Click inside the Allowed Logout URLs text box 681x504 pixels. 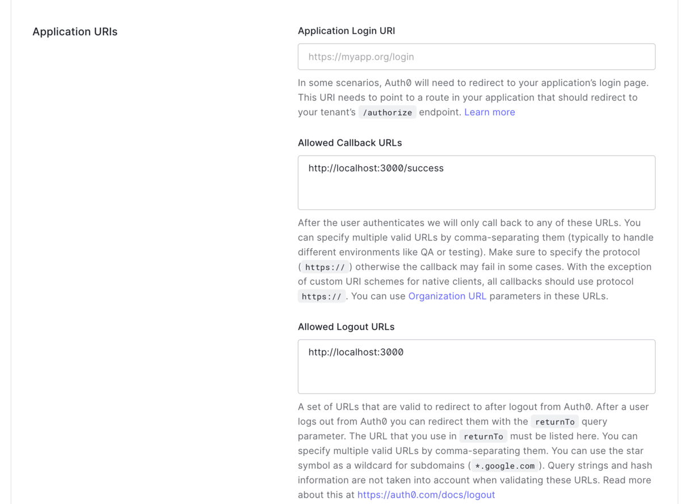[x=476, y=367]
